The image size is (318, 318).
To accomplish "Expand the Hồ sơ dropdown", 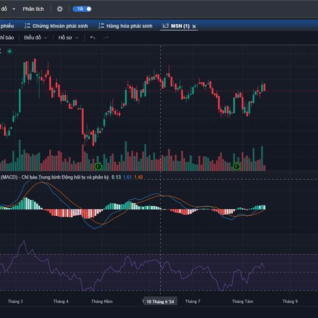I will (68, 38).
